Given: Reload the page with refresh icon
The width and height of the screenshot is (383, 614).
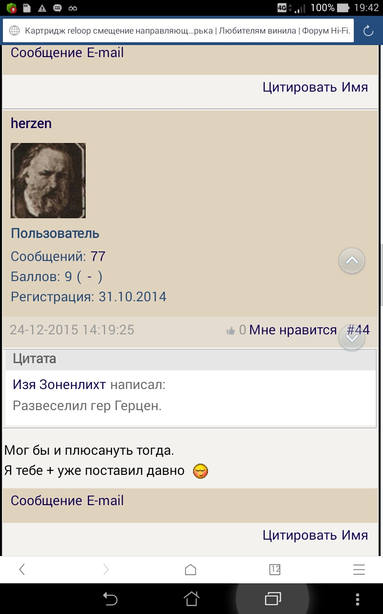Looking at the screenshot, I should [x=368, y=31].
